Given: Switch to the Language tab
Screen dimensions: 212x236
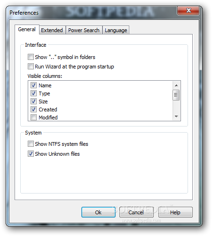Looking at the screenshot, I should pyautogui.click(x=116, y=30).
